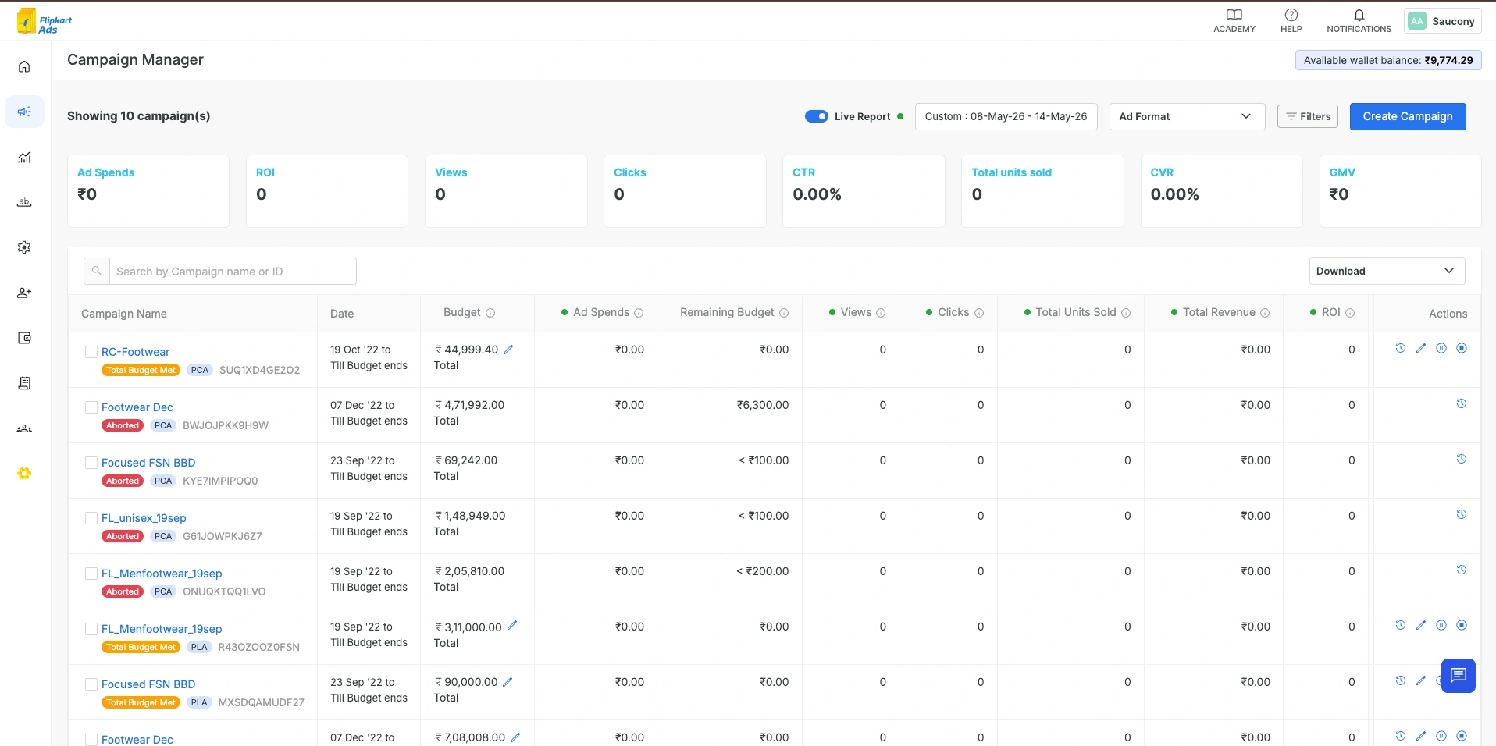1496x746 pixels.
Task: Click the GMV summary card
Action: point(1400,191)
